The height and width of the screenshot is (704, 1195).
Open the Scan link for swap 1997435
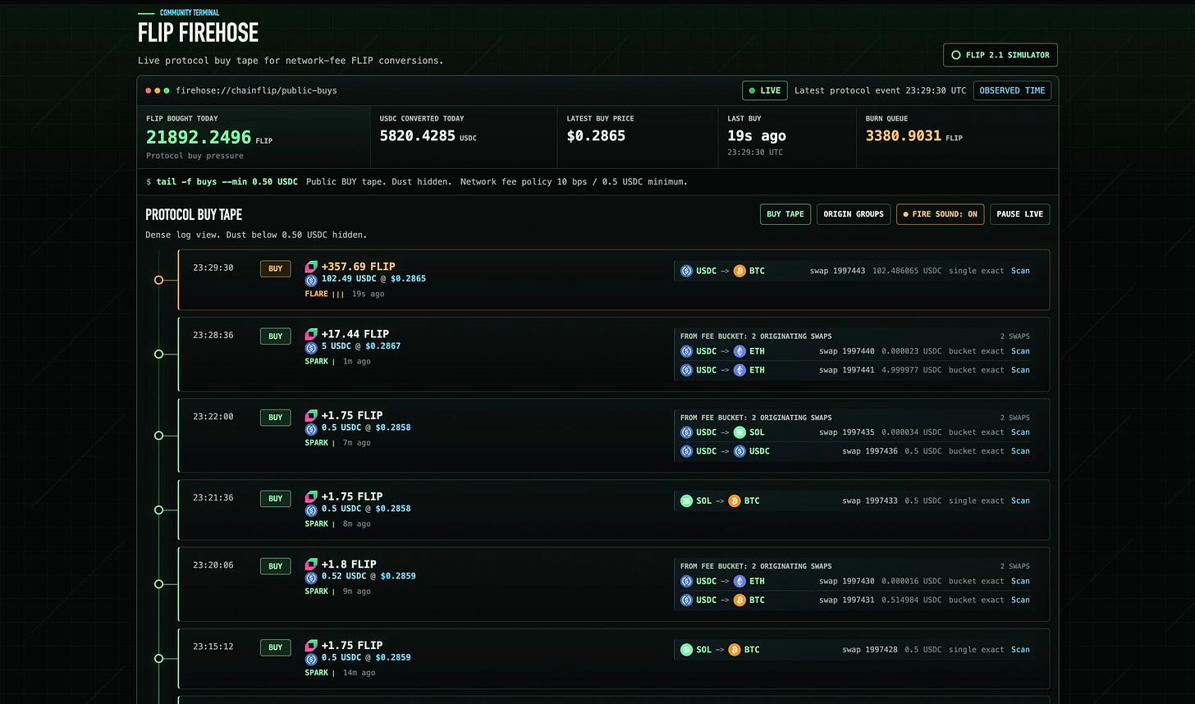1020,432
